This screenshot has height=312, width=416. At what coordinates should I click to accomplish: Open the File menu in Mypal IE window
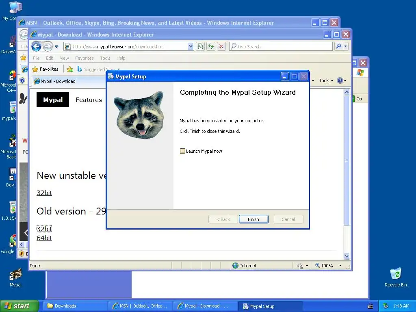tap(36, 58)
